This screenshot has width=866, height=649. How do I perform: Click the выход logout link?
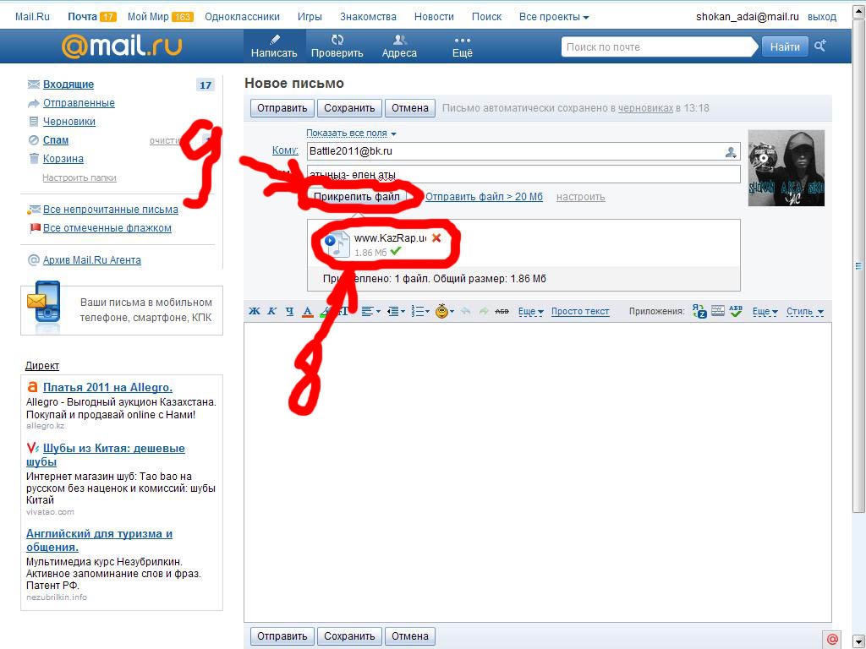[x=822, y=17]
